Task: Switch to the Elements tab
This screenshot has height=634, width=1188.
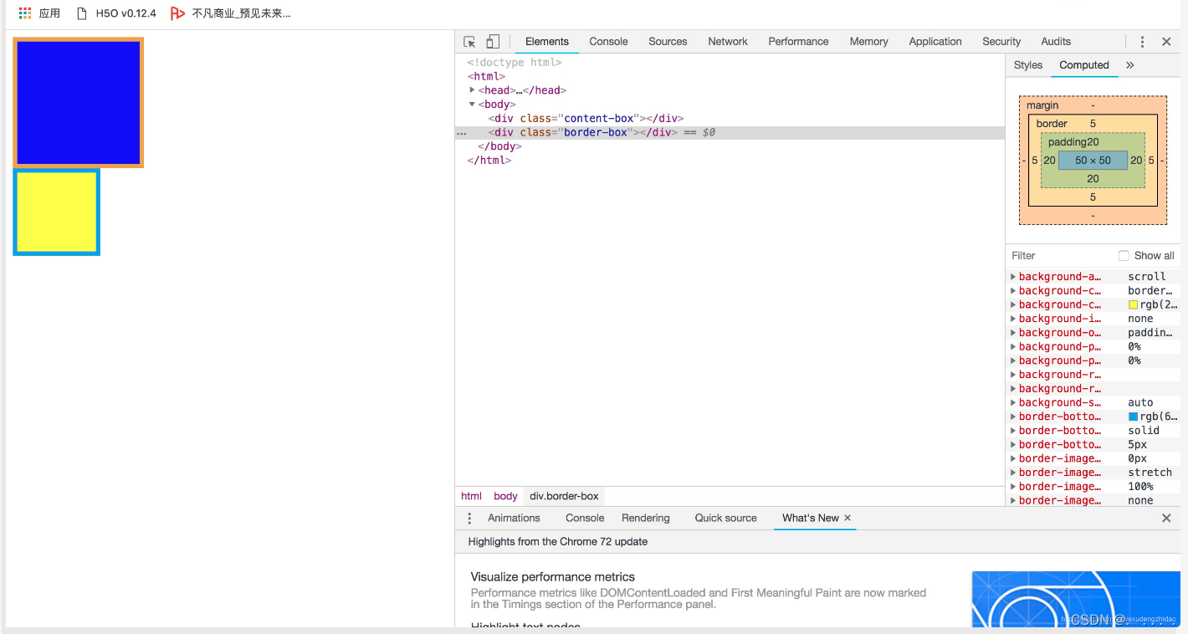Action: tap(547, 42)
